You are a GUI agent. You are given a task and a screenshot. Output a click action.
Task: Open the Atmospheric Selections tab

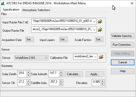coord(36,10)
